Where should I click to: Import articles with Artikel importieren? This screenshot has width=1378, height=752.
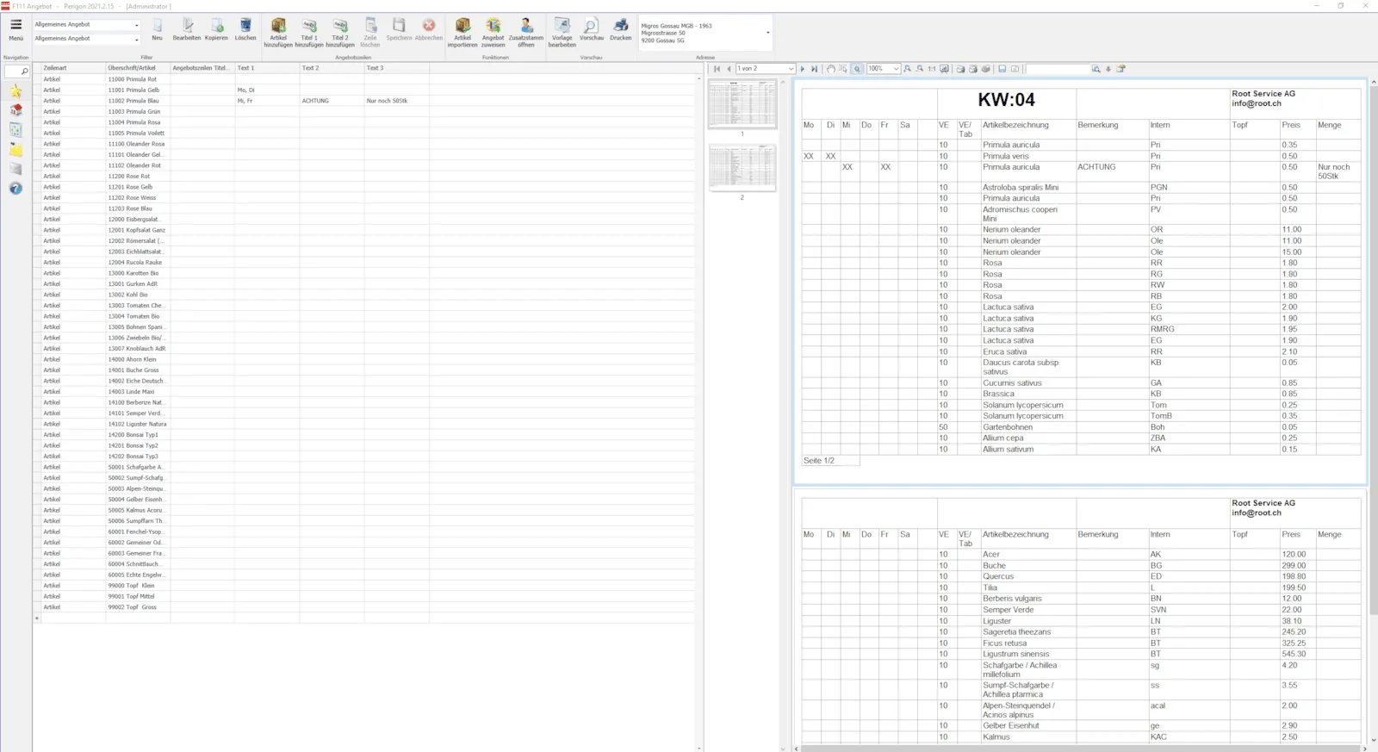tap(462, 33)
